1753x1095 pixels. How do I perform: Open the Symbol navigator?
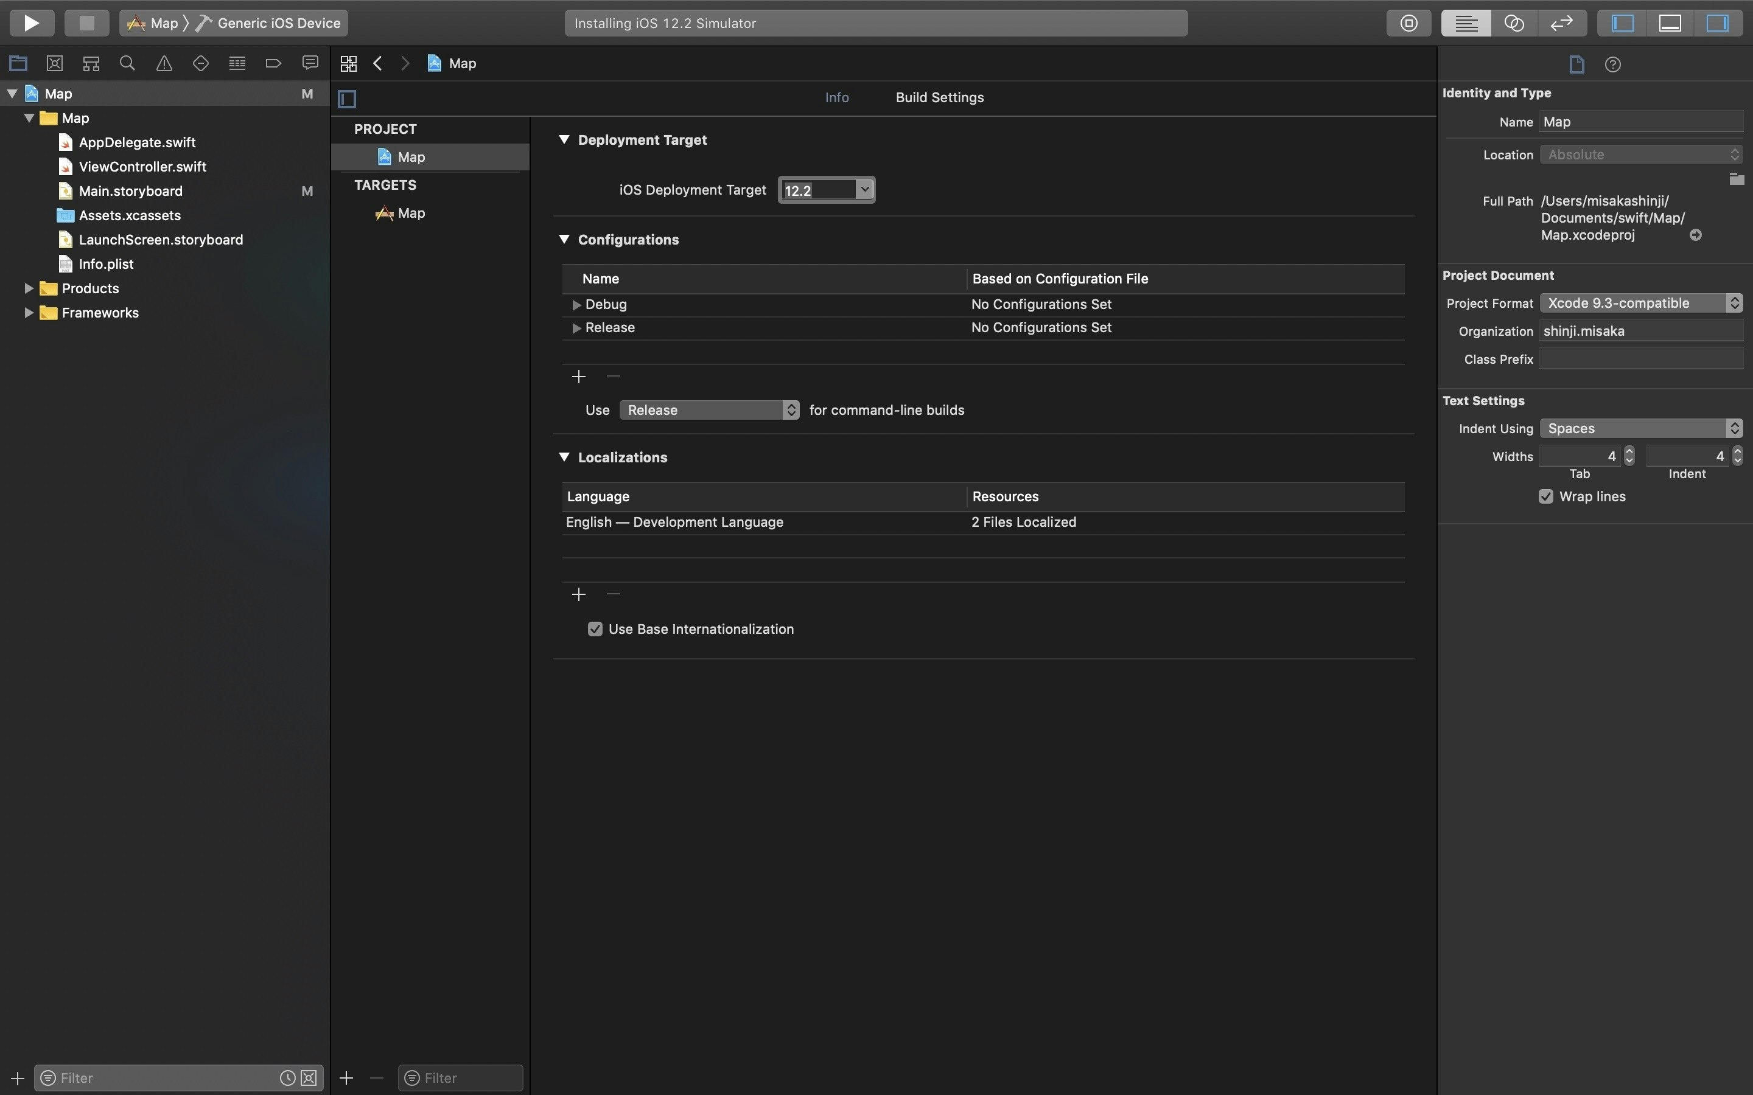(91, 63)
